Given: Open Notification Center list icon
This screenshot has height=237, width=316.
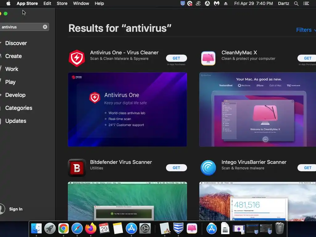Looking at the screenshot, I should pyautogui.click(x=306, y=3).
